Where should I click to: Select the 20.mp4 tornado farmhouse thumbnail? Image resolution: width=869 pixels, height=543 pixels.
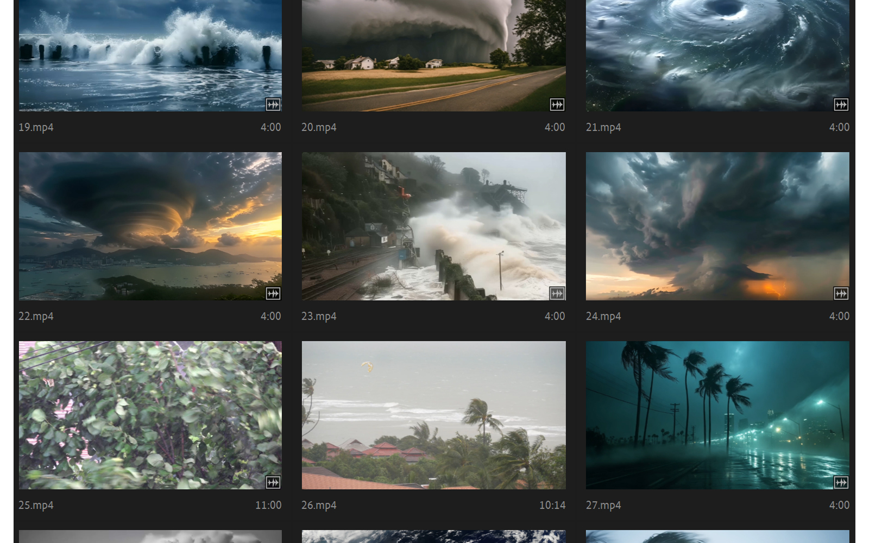point(434,55)
